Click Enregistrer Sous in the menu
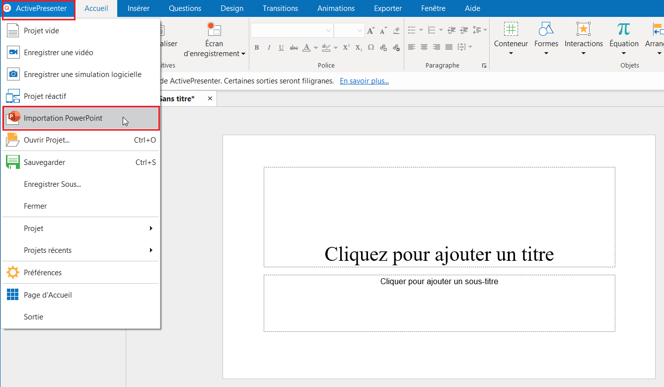The height and width of the screenshot is (387, 664). coord(52,184)
